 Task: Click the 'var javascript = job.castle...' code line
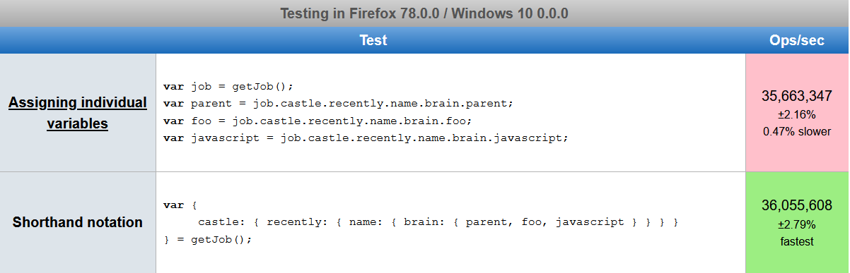click(x=366, y=138)
